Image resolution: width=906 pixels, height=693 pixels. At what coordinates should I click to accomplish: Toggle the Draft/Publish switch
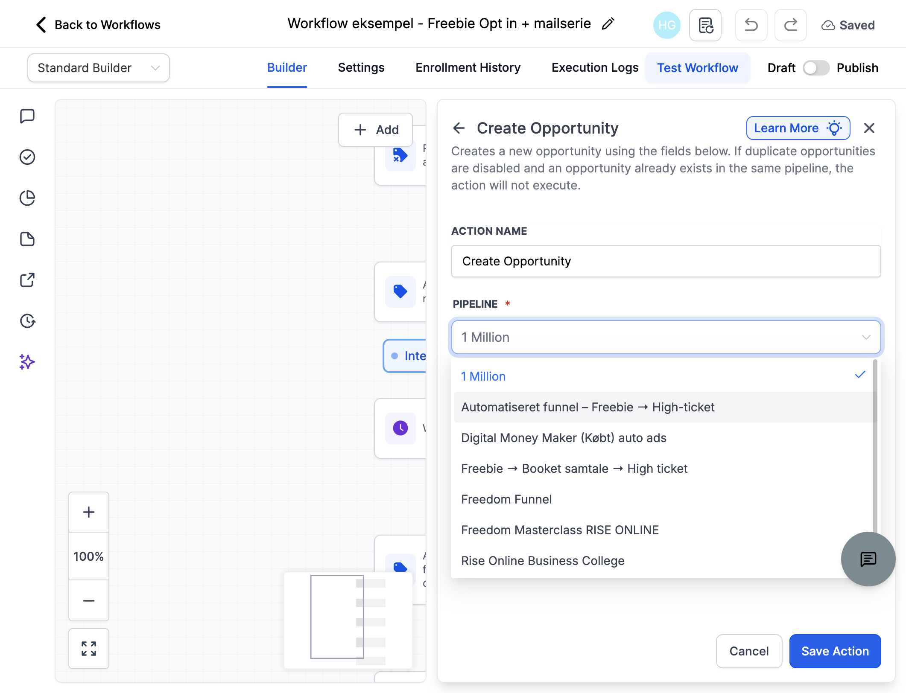click(x=816, y=68)
